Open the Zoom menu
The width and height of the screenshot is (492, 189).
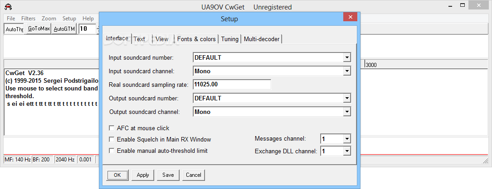(49, 19)
